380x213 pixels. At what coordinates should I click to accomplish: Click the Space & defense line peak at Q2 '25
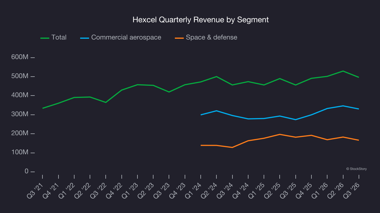click(x=280, y=134)
